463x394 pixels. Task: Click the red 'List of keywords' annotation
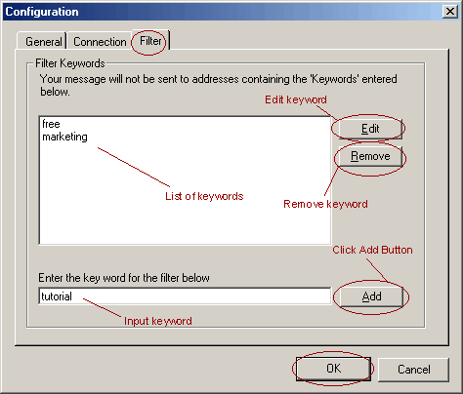(x=204, y=196)
